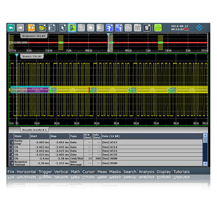This screenshot has width=217, height=217.
Task: Click the blue measurement caliper icon
Action: coord(110,28)
